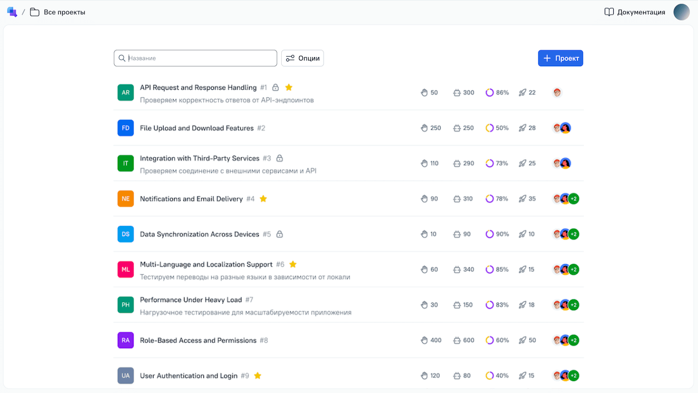Open Role-Based Access and Permissions project
The width and height of the screenshot is (698, 393).
pos(198,341)
